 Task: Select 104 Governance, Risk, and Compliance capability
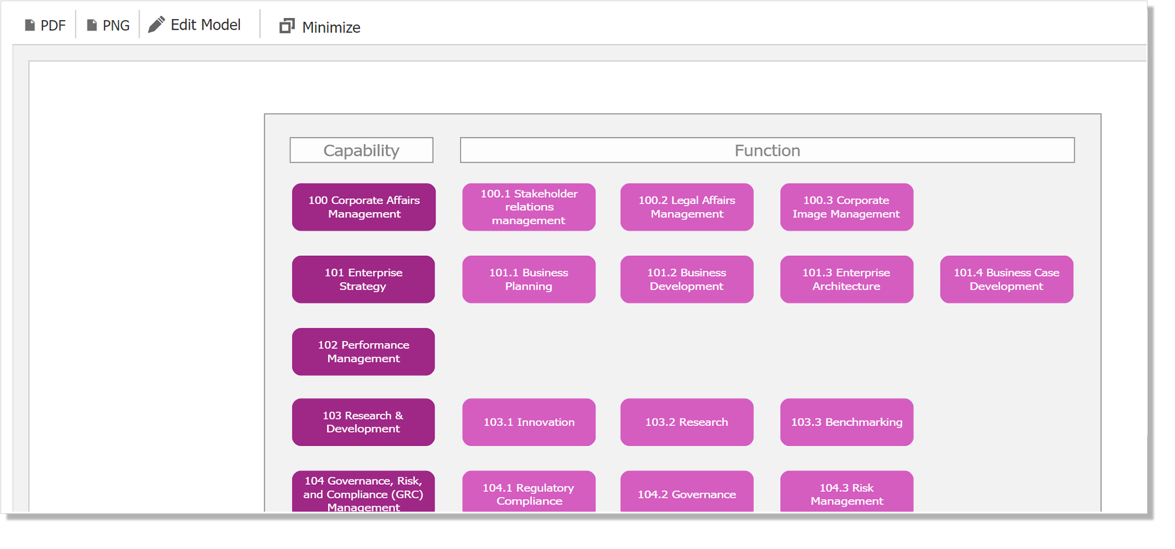pyautogui.click(x=363, y=492)
